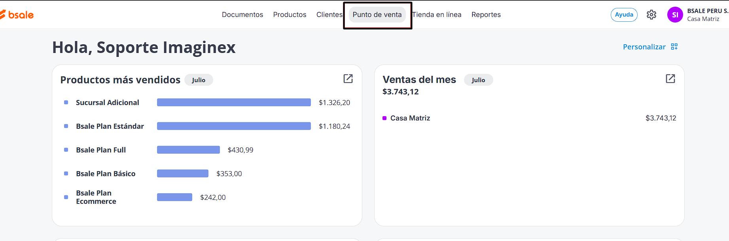Click the $3.743,12 amount beside Casa Matriz

point(661,118)
